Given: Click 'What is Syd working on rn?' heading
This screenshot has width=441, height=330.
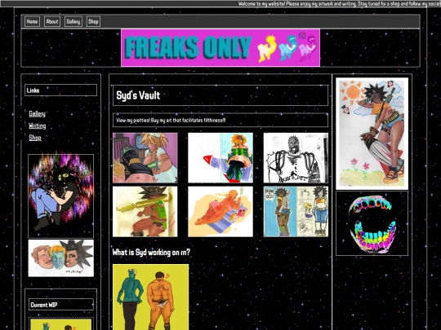Looking at the screenshot, I should (151, 253).
